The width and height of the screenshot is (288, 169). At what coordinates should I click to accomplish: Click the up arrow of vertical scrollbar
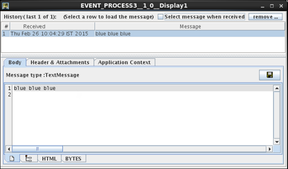click(276, 89)
